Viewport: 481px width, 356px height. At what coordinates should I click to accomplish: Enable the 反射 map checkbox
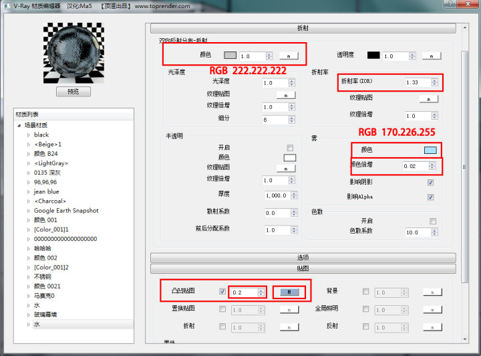(365, 326)
